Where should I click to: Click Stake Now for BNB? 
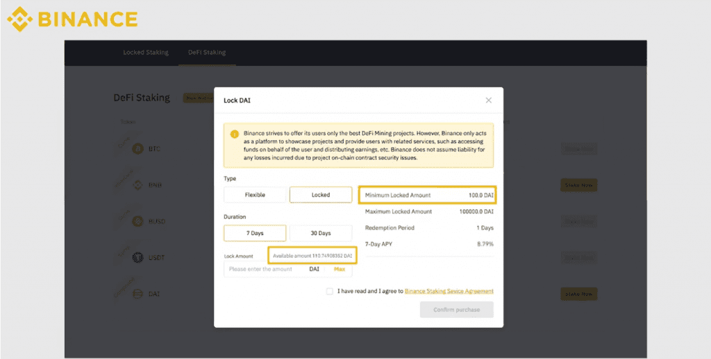tap(578, 185)
